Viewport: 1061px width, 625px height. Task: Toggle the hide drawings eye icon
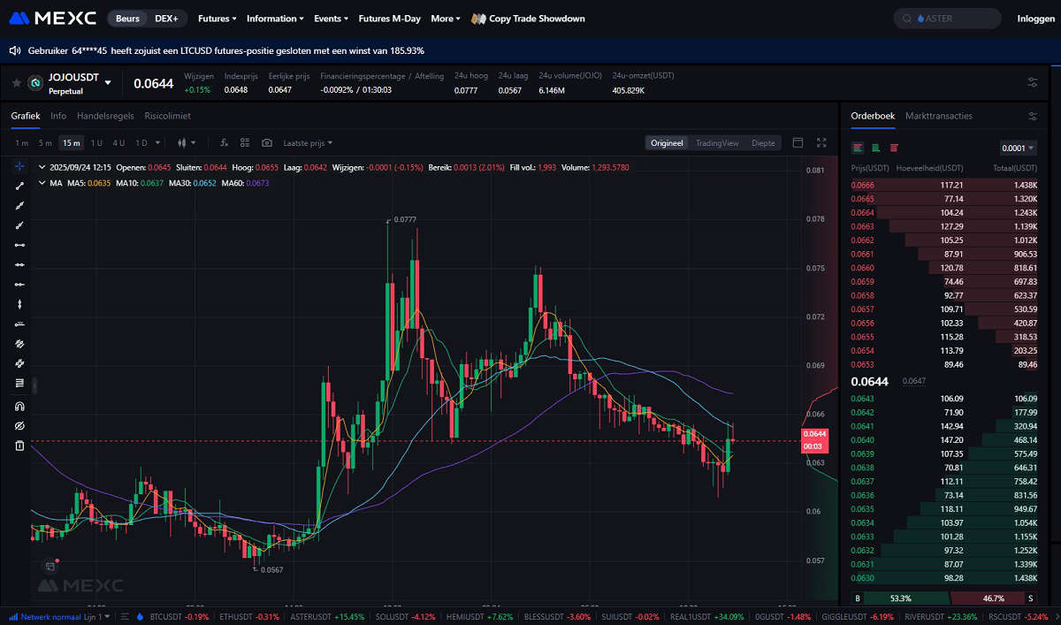[x=19, y=426]
